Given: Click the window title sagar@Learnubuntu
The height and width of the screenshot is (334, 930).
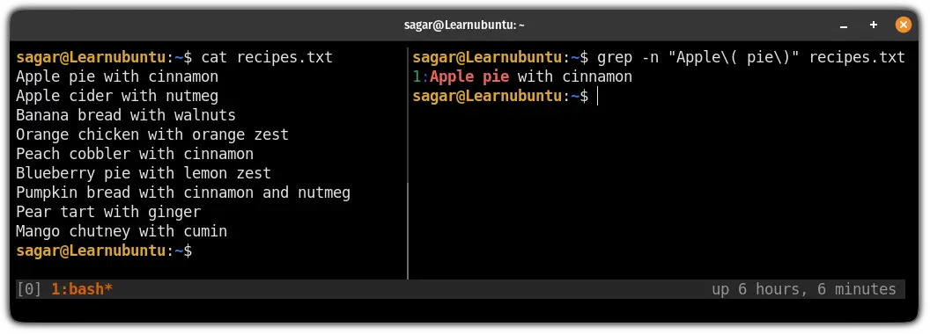Looking at the screenshot, I should click(x=464, y=25).
